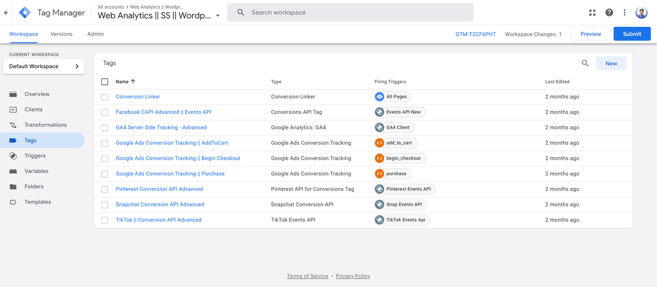Open the TikTok Conversion API Advanced tag
The width and height of the screenshot is (657, 287).
pyautogui.click(x=159, y=220)
